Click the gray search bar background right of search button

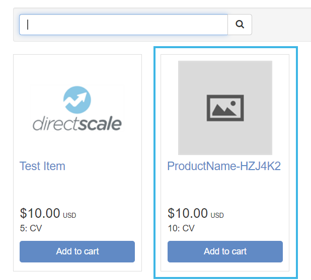(x=281, y=24)
